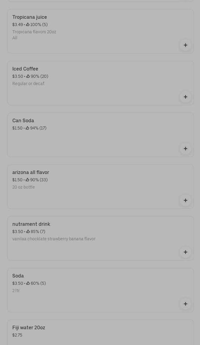The width and height of the screenshot is (200, 345).
Task: Add Iced Coffee using the plus button
Action: (185, 97)
